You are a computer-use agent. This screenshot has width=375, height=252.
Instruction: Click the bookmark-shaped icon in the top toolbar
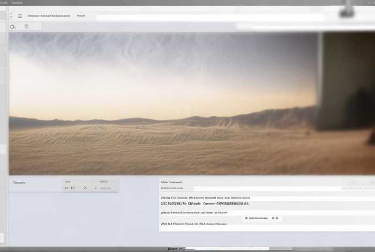20,16
